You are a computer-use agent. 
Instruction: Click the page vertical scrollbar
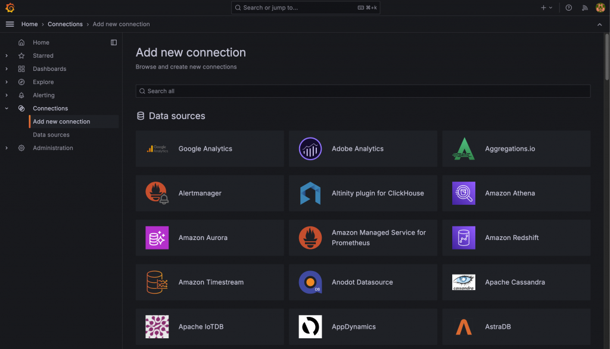606,57
